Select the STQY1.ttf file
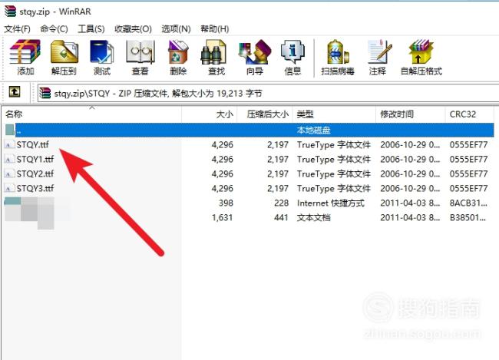499x360 pixels. pyautogui.click(x=35, y=159)
